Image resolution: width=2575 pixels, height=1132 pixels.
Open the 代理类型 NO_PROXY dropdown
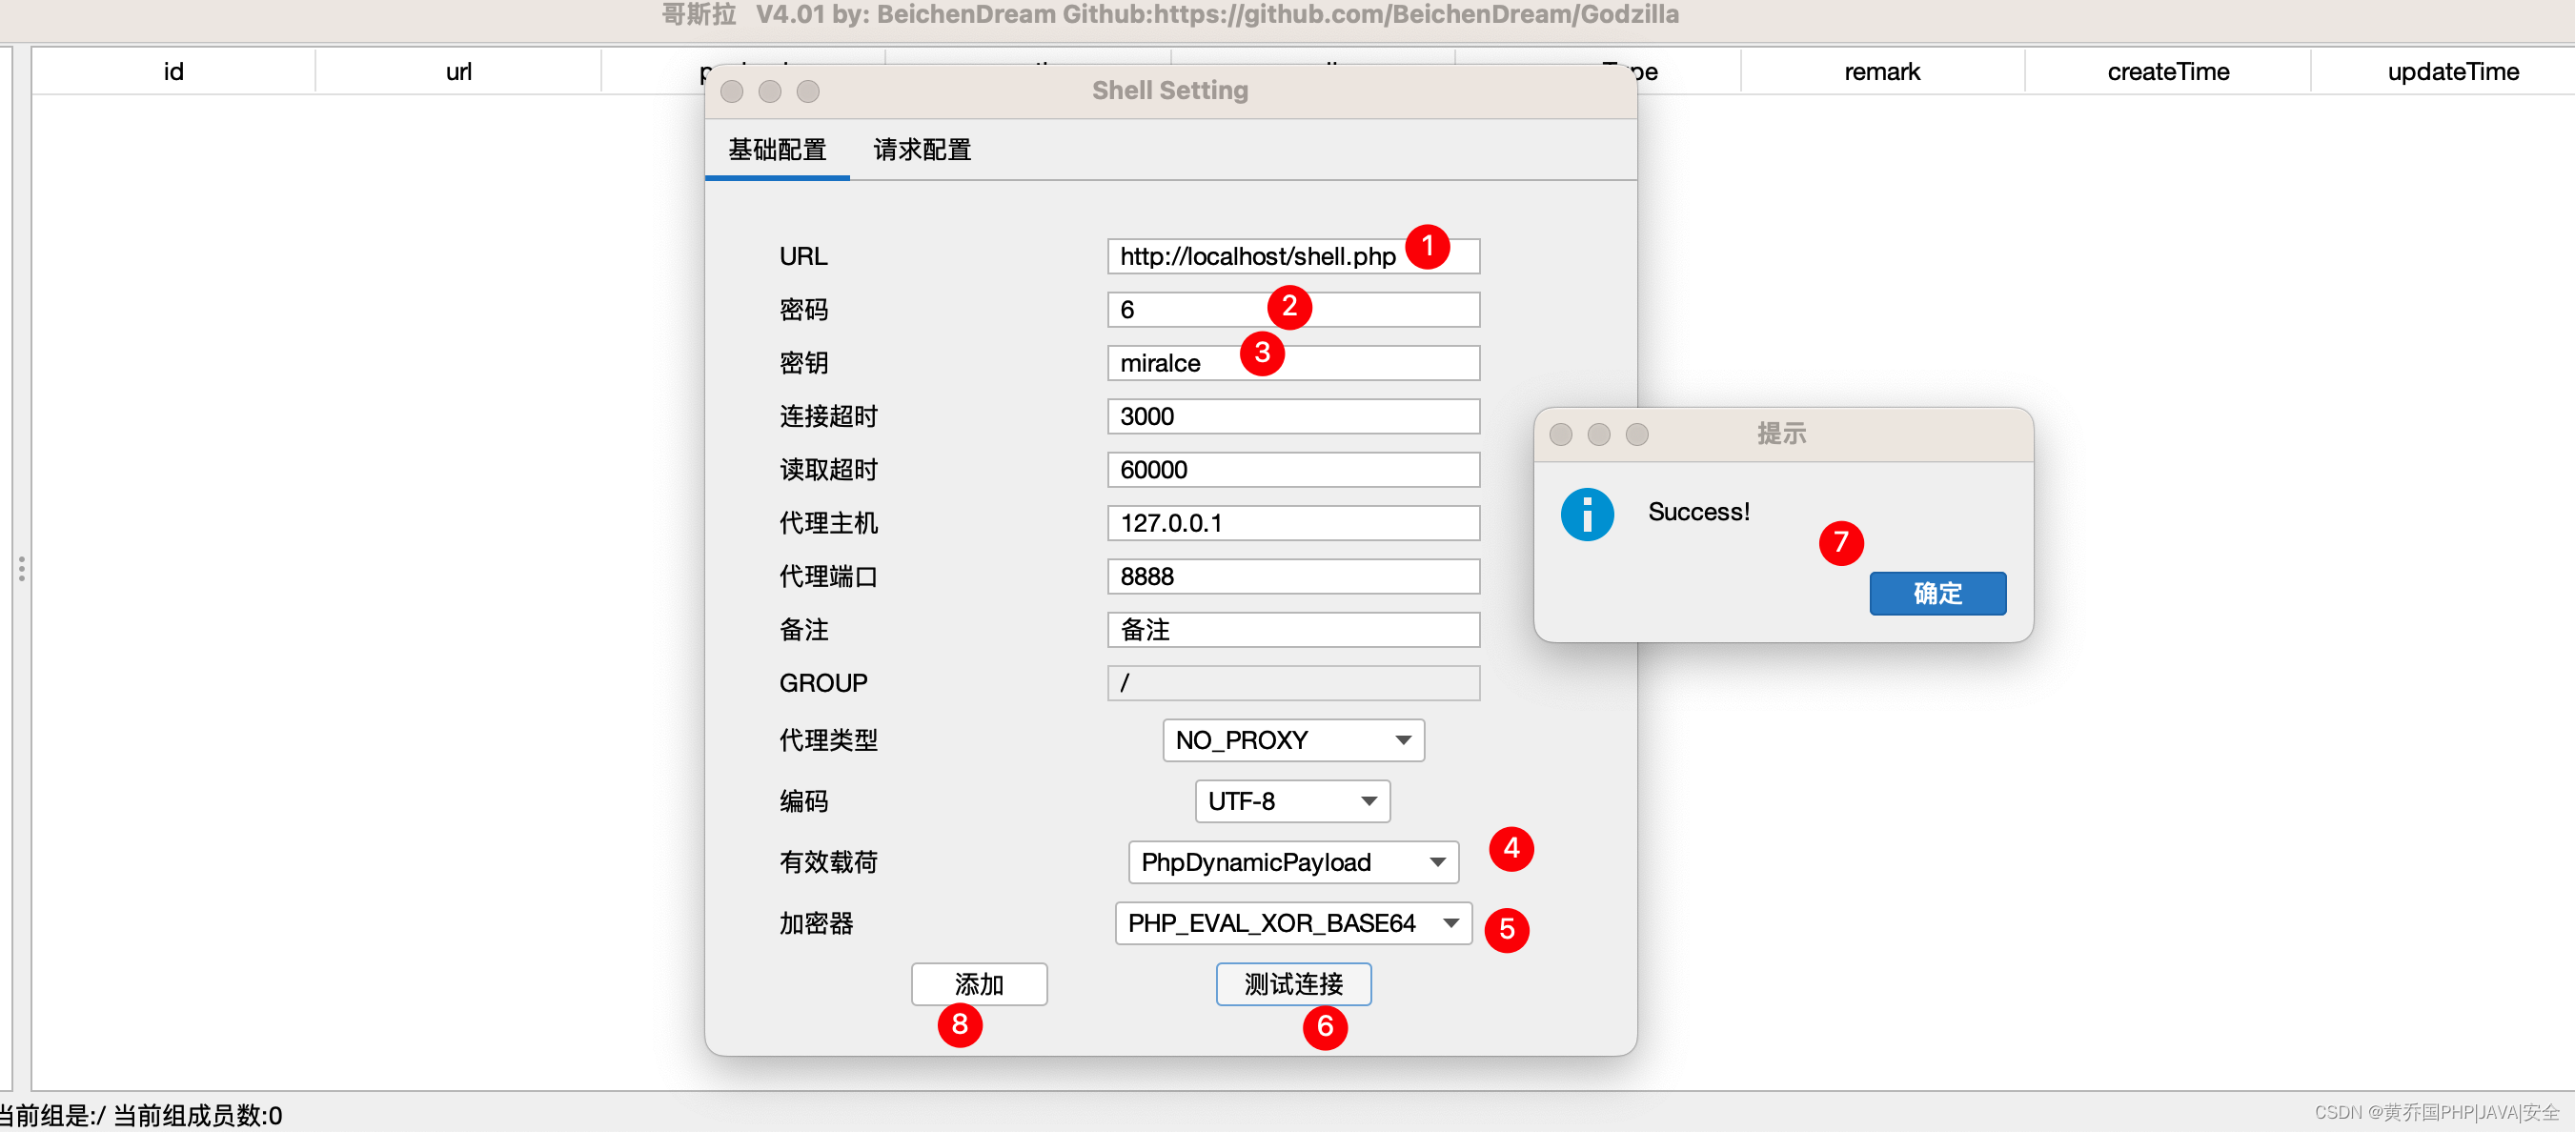[1292, 740]
